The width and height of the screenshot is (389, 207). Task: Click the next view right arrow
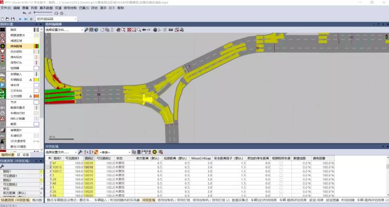tap(148, 30)
